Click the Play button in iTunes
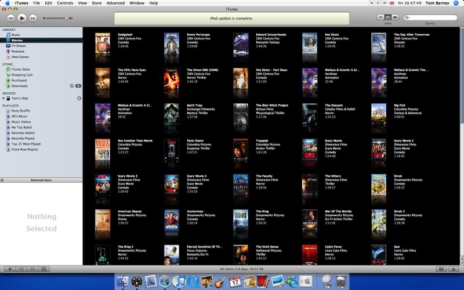This screenshot has width=464, height=290. [x=21, y=18]
